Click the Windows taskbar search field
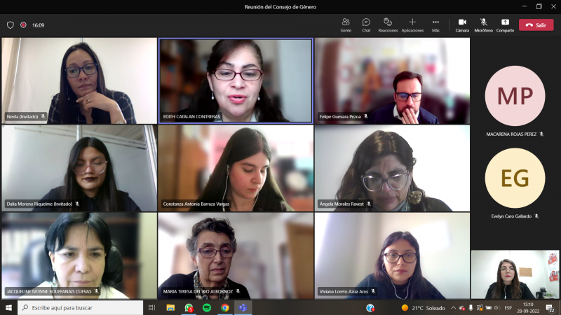Screen dimensions: 561x315 [x=81, y=308]
